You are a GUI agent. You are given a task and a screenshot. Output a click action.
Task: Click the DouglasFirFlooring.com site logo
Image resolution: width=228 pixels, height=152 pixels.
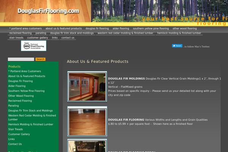coord(48,11)
